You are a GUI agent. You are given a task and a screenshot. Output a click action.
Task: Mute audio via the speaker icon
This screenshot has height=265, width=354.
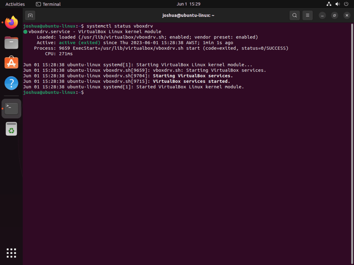tap(337, 4)
